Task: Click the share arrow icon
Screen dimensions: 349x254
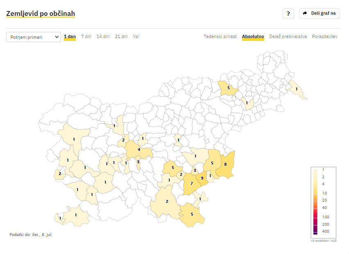Action: pos(305,13)
